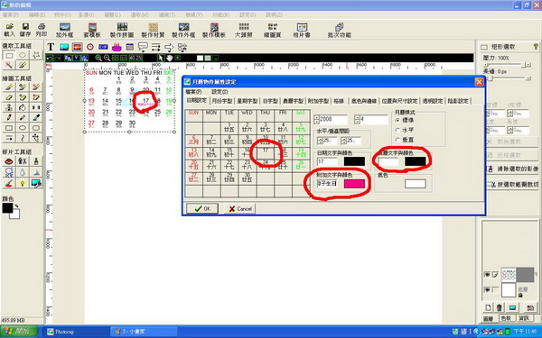Click the OK button
Image resolution: width=542 pixels, height=338 pixels.
(x=202, y=209)
